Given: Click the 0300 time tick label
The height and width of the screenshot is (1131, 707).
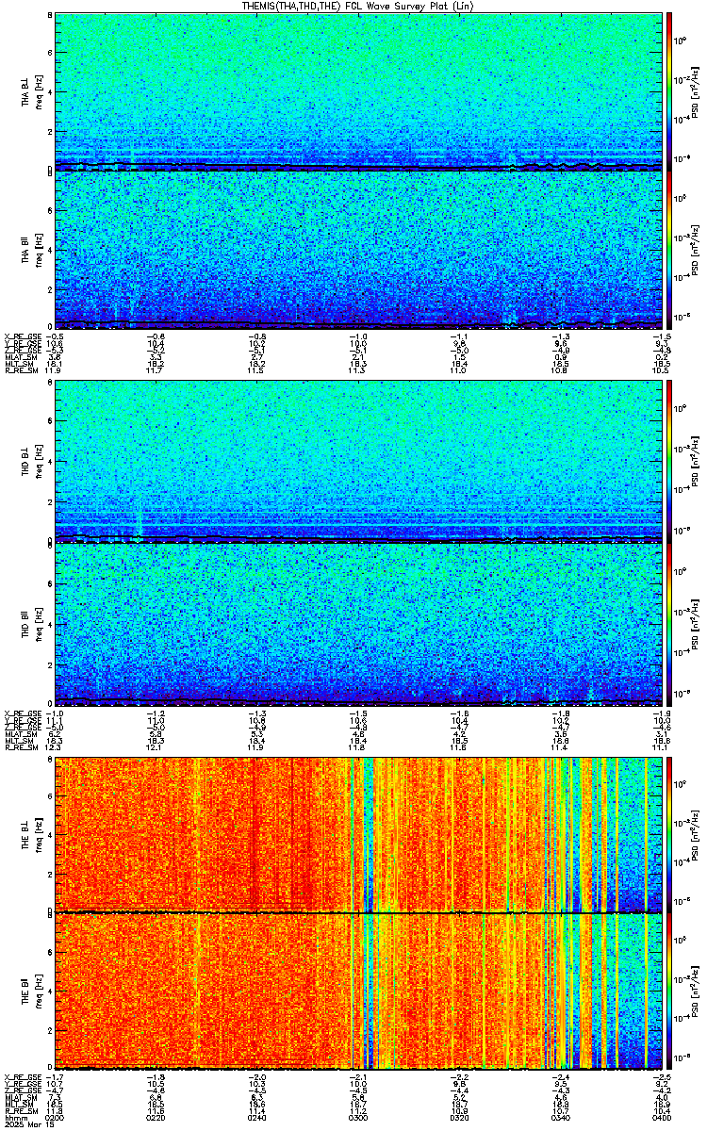Looking at the screenshot, I should pos(357,1117).
